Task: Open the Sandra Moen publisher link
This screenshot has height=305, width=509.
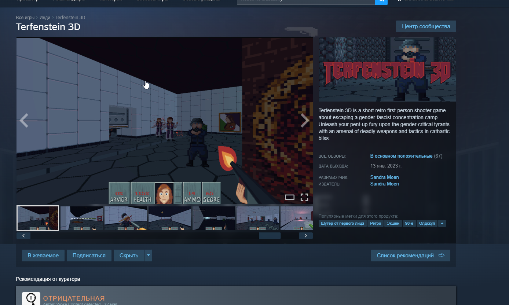Action: click(385, 184)
